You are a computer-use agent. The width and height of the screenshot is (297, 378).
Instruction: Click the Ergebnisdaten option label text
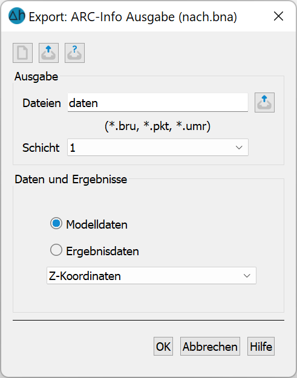103,251
